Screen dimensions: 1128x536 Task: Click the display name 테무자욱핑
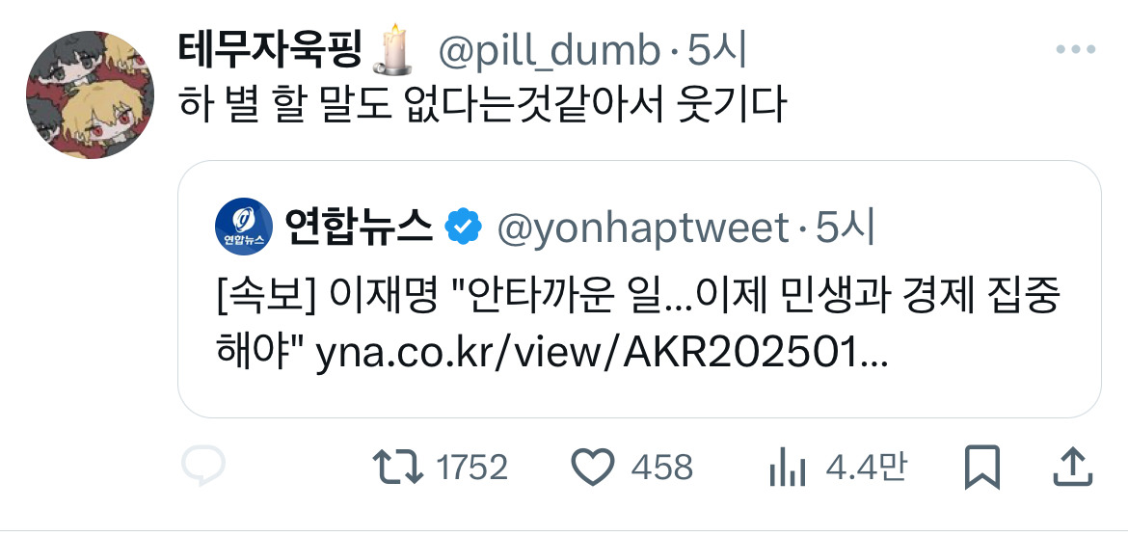(268, 49)
